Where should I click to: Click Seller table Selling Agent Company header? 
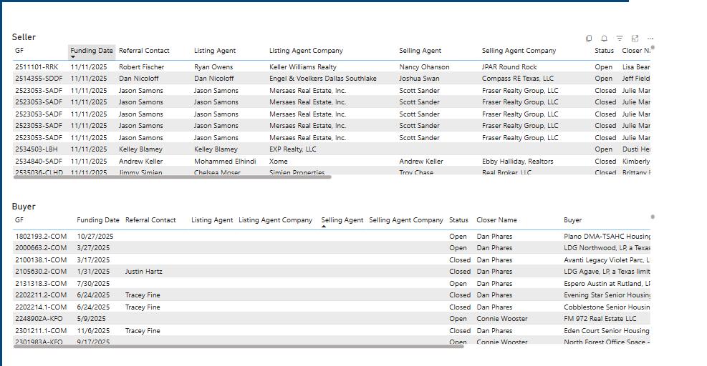point(519,51)
